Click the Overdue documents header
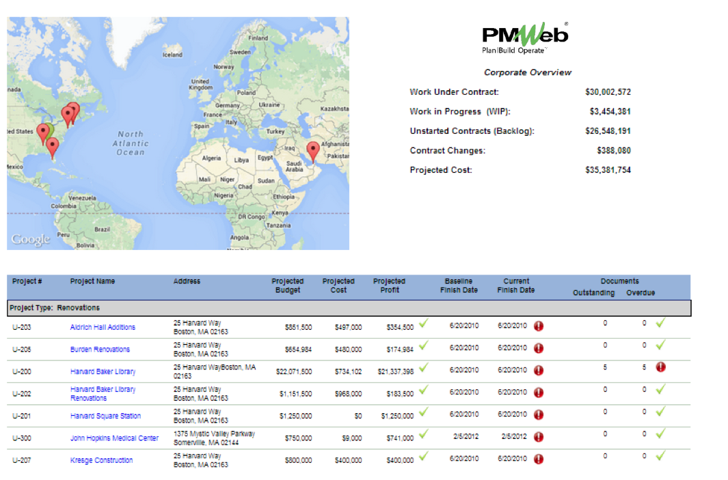The height and width of the screenshot is (480, 728). tap(641, 293)
